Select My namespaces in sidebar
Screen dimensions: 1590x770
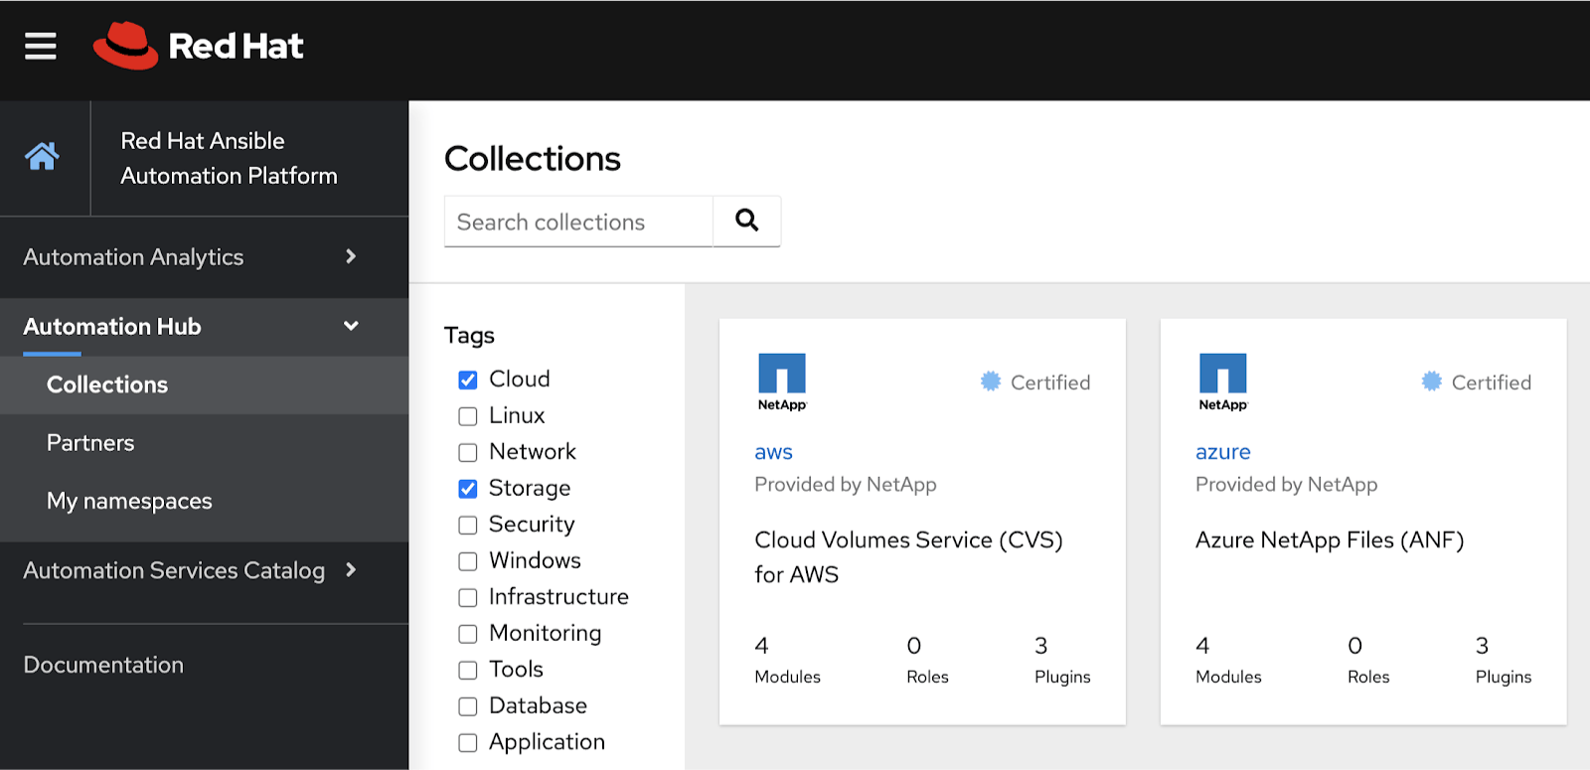coord(129,501)
